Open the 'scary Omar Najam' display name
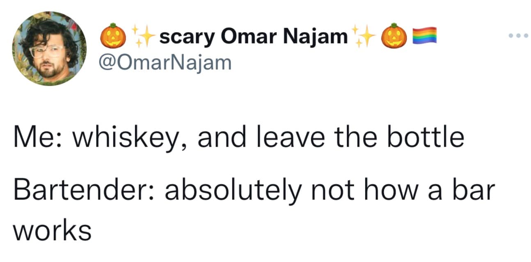This screenshot has height=262, width=531. pos(253,37)
